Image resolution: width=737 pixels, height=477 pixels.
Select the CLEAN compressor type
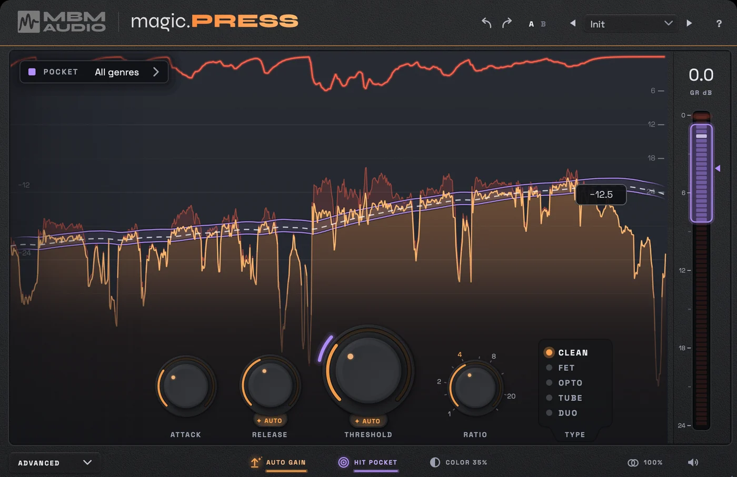566,352
